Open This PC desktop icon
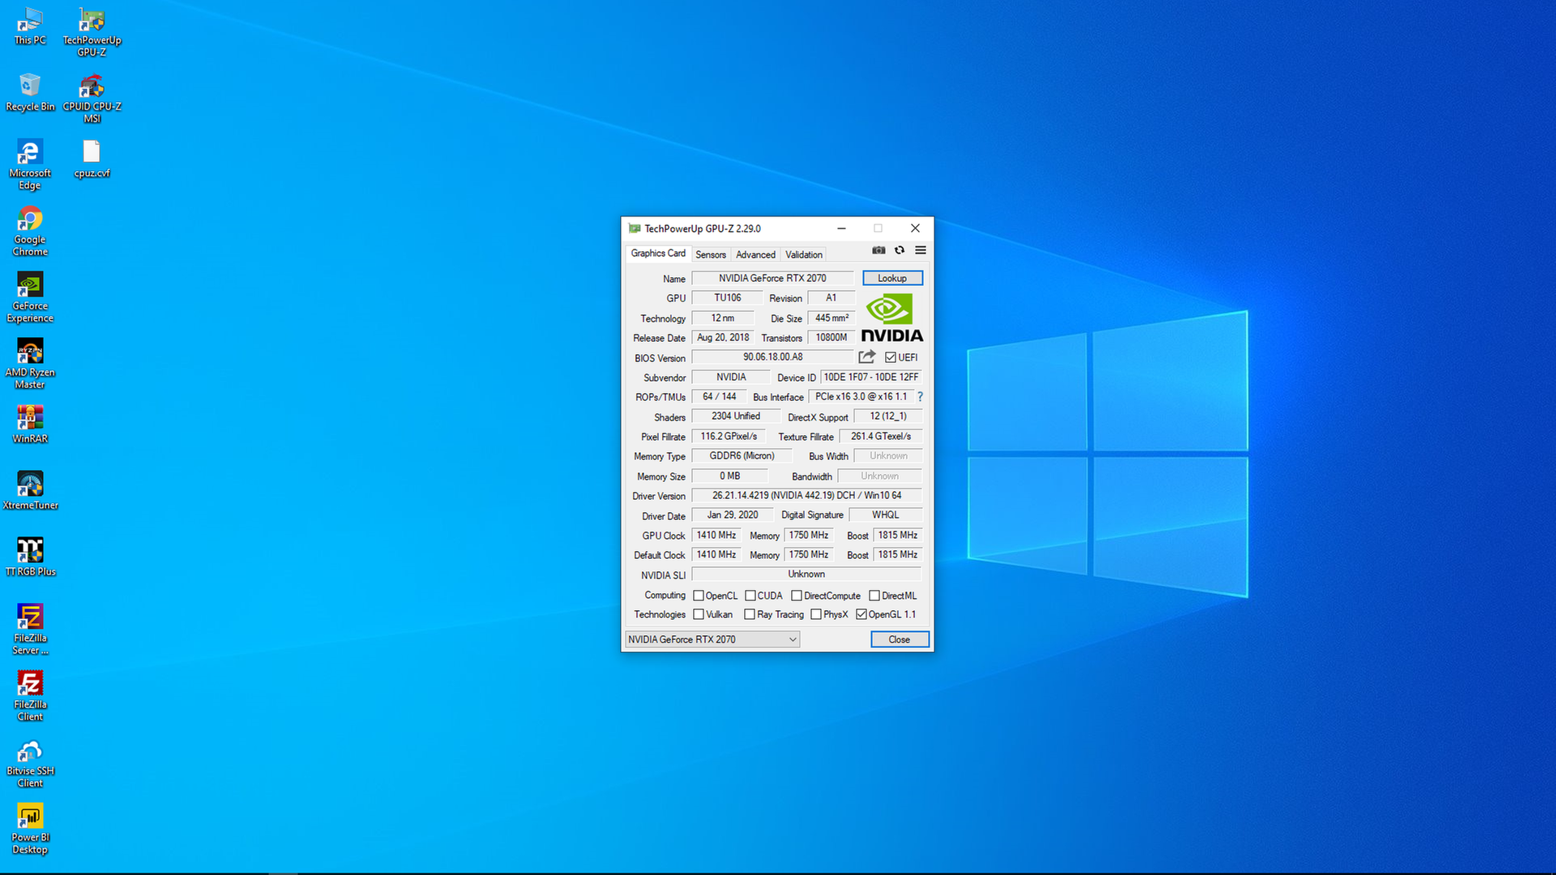This screenshot has width=1556, height=875. (30, 26)
